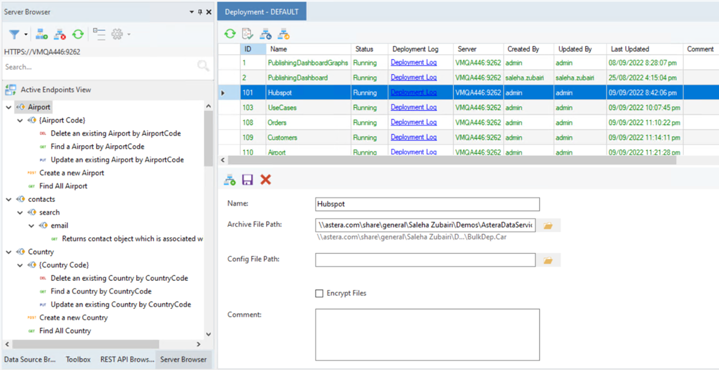Click the filter icon in Server Browser
Screen dimensions: 719x370
pyautogui.click(x=14, y=34)
